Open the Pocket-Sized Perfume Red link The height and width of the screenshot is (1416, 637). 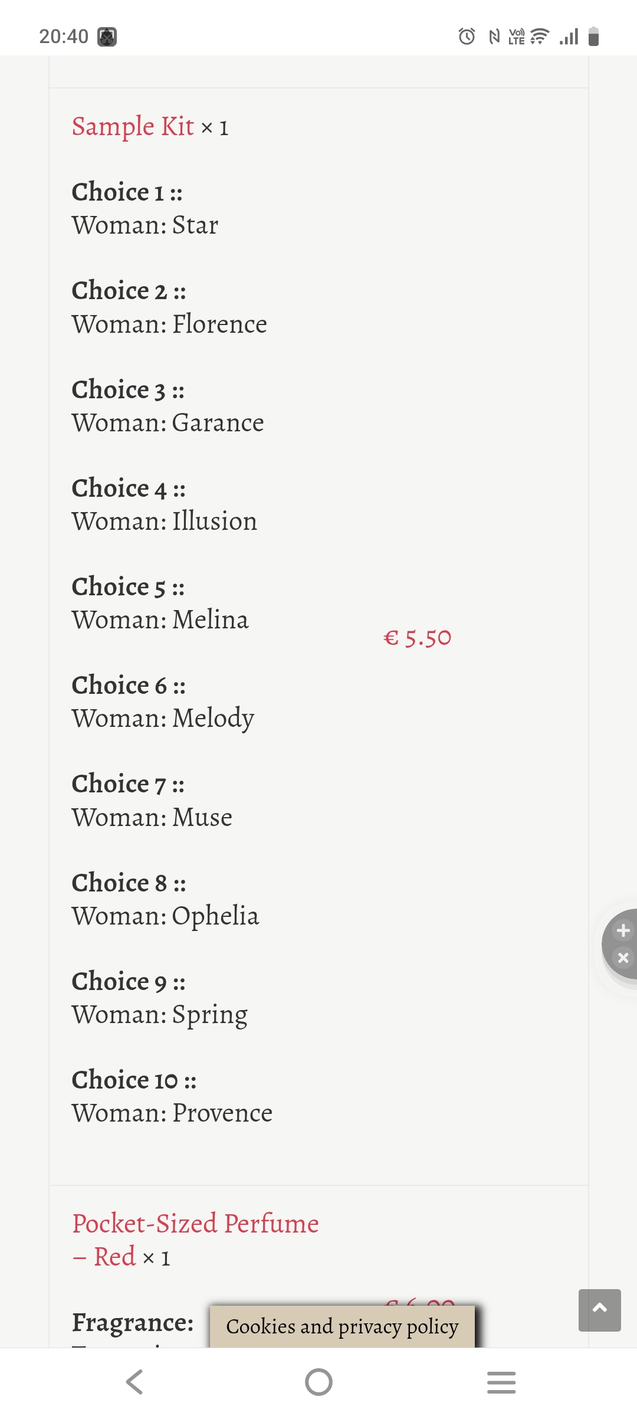[x=195, y=1240]
